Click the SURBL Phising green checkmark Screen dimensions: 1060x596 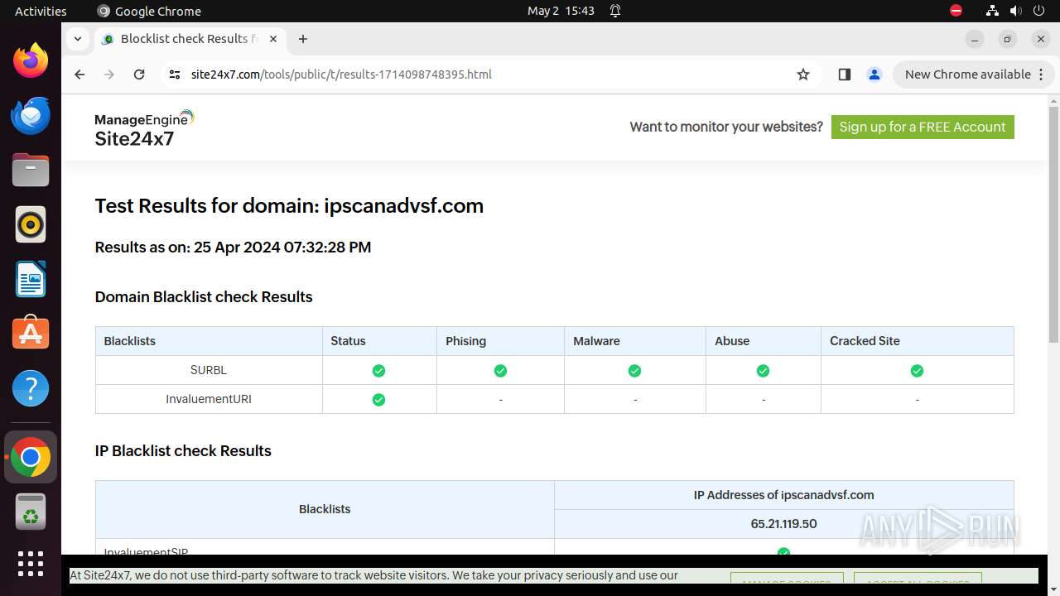pos(500,371)
